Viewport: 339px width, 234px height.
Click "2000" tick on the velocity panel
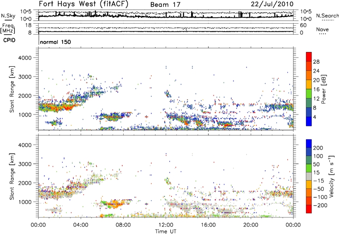click(x=25, y=183)
